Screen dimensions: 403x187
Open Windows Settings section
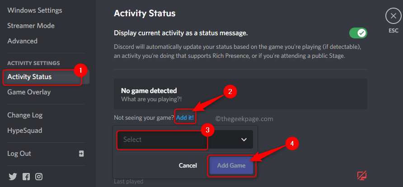click(x=35, y=10)
